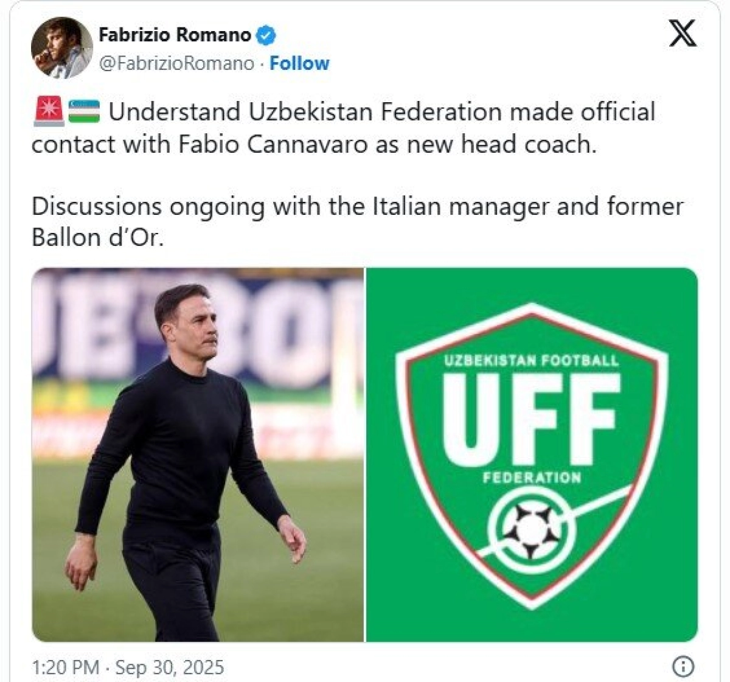This screenshot has width=730, height=682.
Task: Click the blue verified badge
Action: point(265,35)
